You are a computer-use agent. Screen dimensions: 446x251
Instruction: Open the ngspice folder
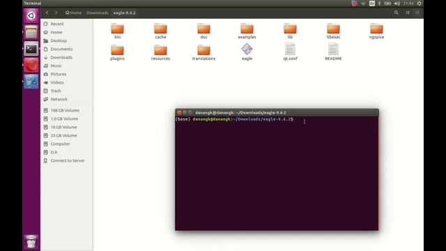coord(376,31)
